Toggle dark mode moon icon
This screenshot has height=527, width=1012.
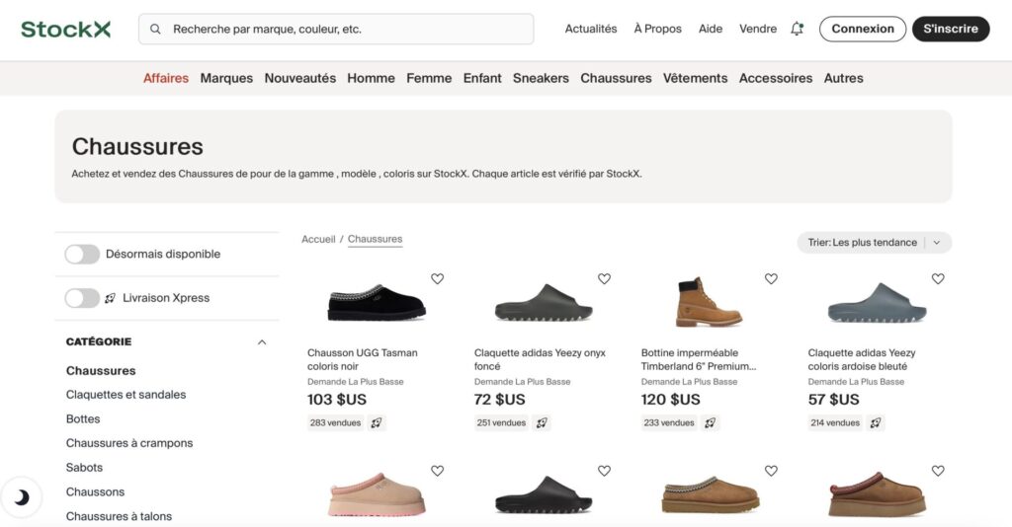click(22, 497)
